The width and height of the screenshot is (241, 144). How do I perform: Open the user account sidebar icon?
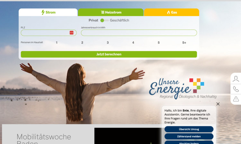point(236,79)
